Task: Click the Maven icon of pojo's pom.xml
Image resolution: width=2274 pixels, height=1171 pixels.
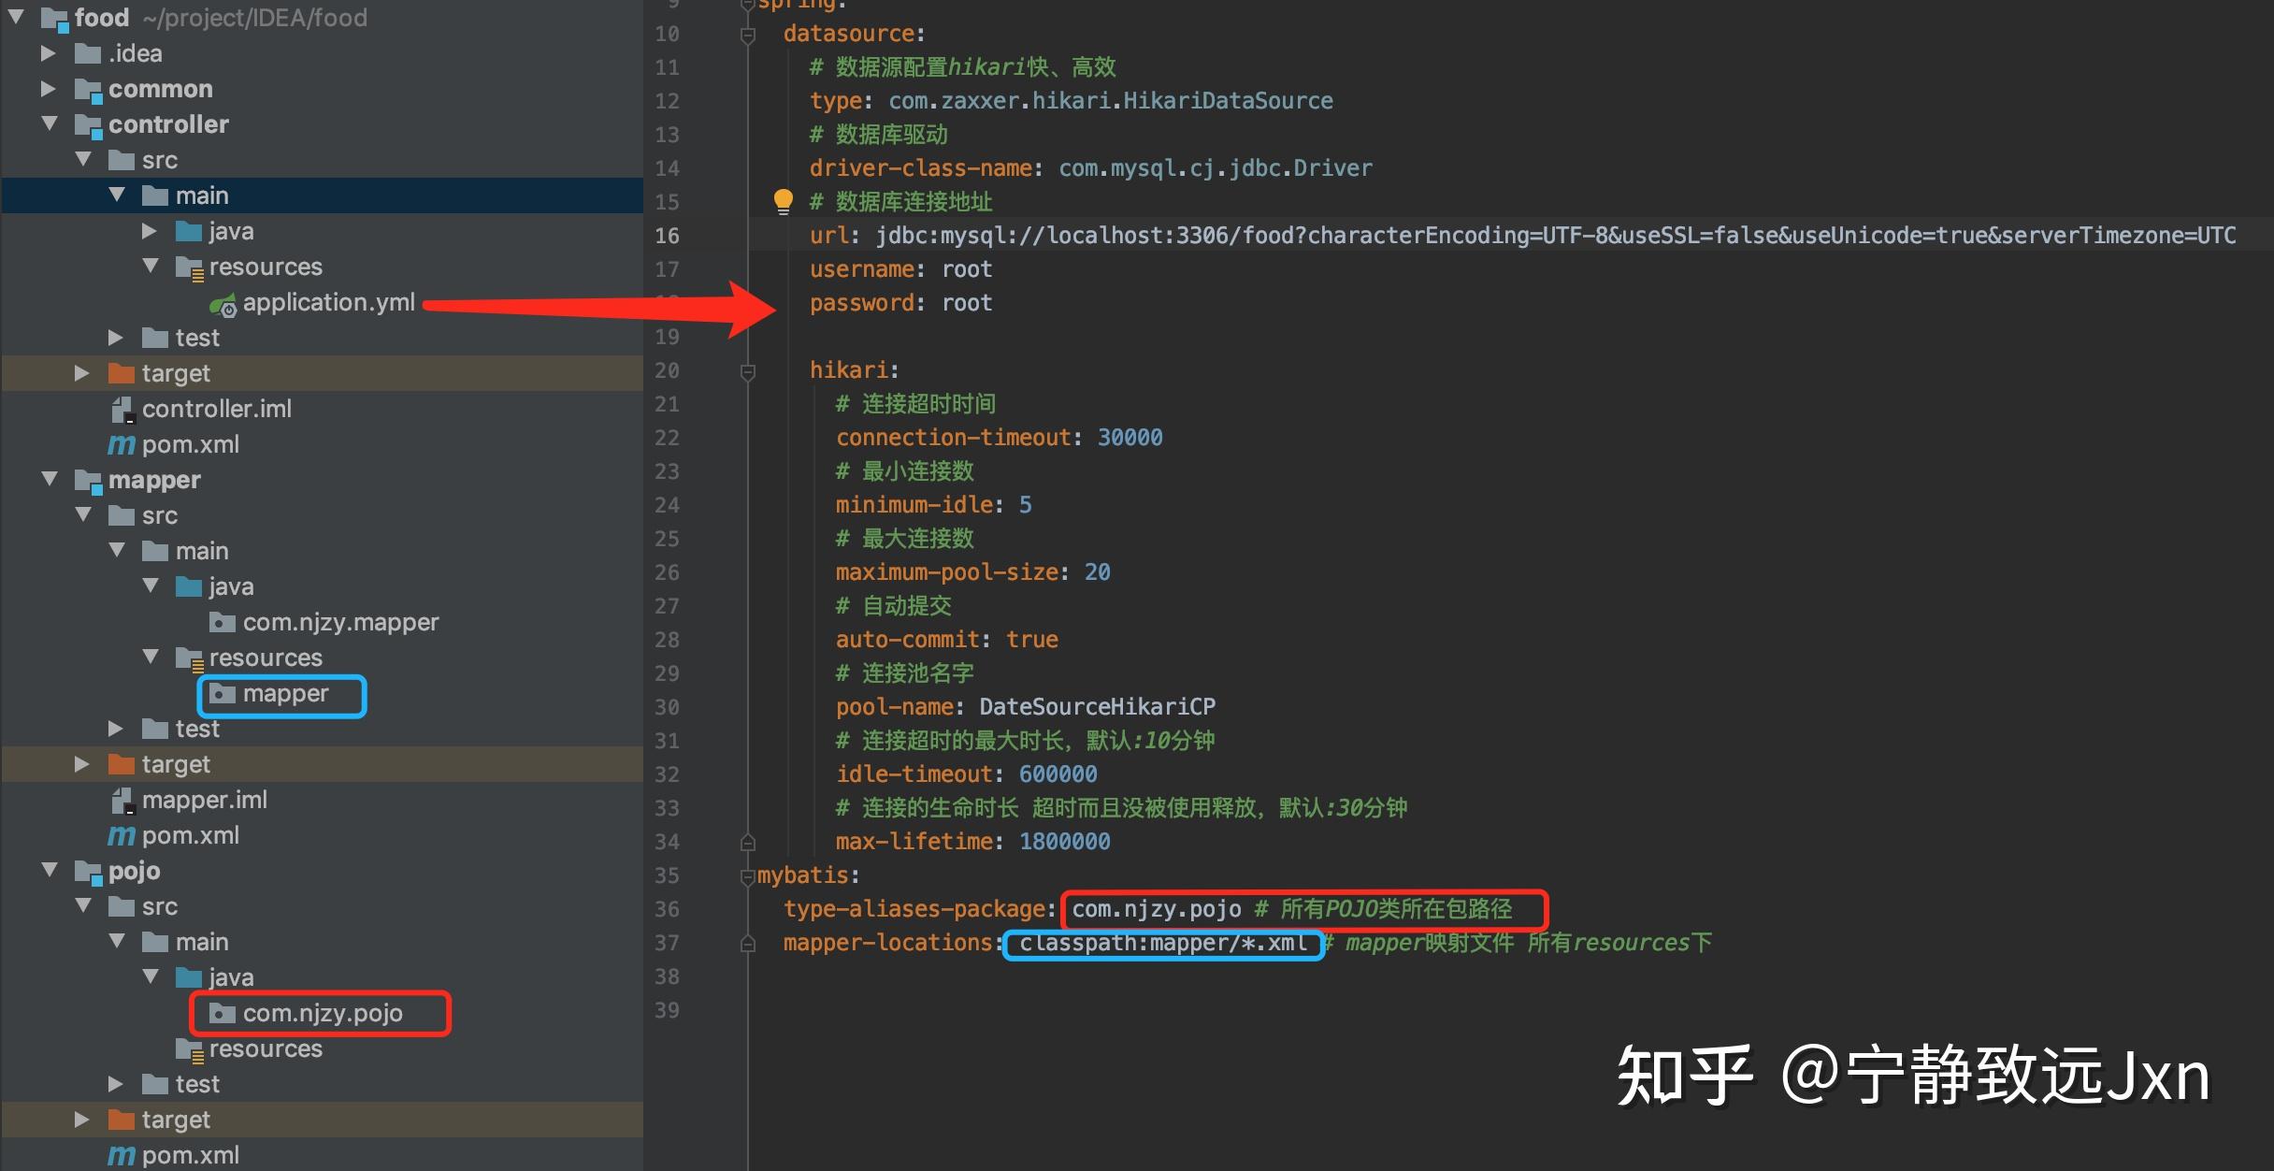Action: [122, 1156]
